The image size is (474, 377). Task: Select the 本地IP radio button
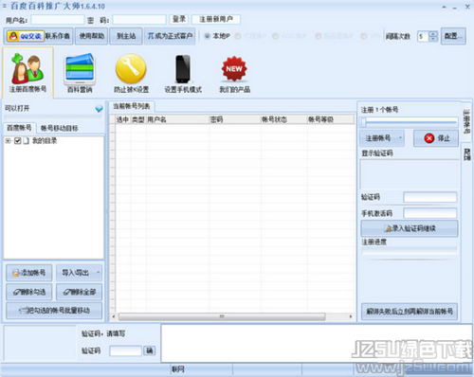[208, 36]
